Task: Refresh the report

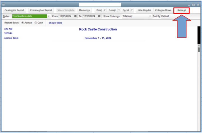Action: tap(182, 10)
